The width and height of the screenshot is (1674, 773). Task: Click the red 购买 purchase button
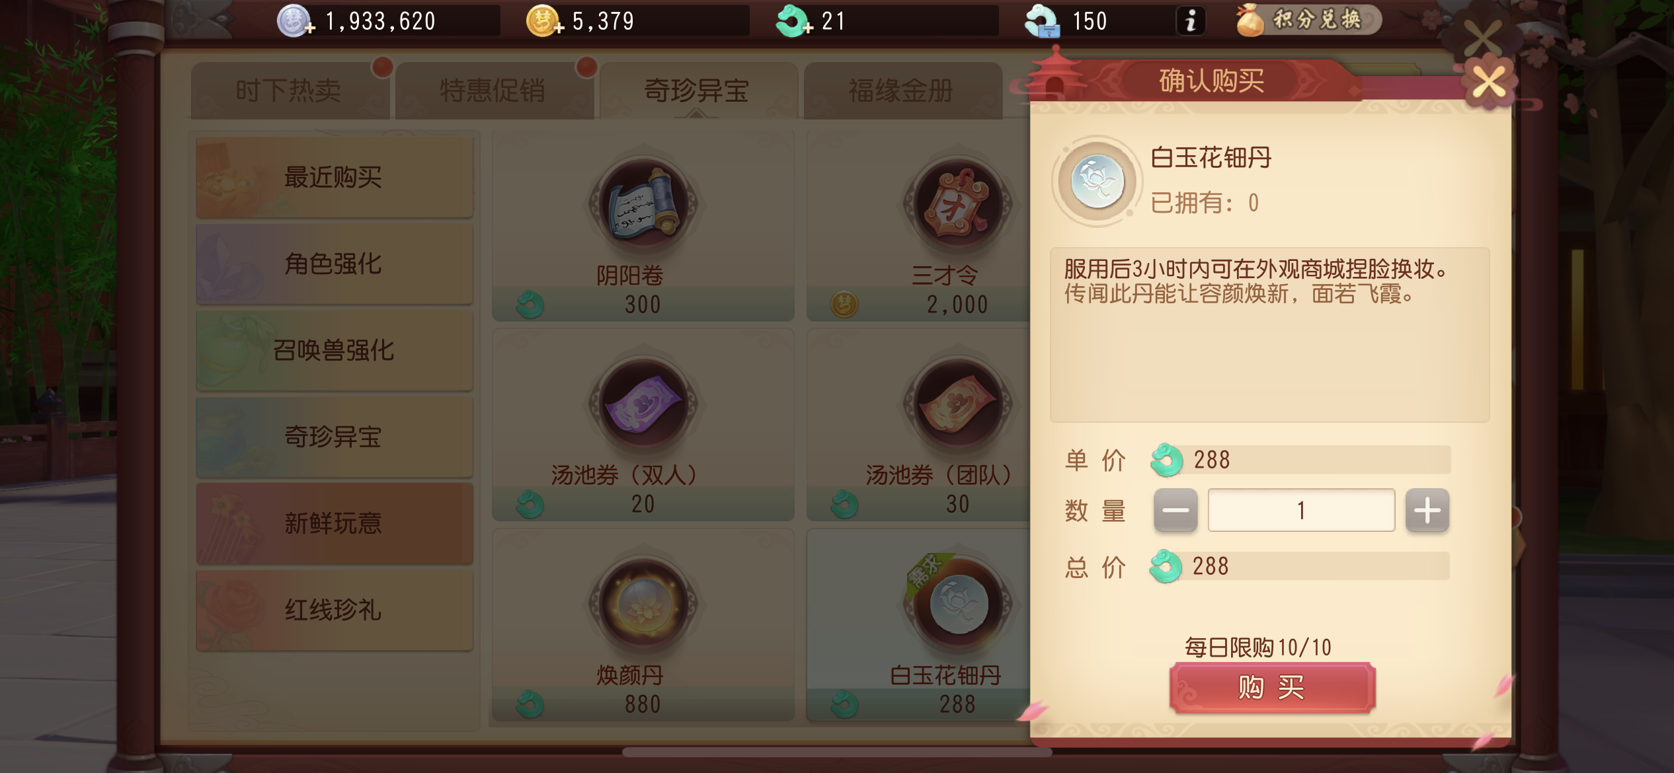pyautogui.click(x=1272, y=687)
